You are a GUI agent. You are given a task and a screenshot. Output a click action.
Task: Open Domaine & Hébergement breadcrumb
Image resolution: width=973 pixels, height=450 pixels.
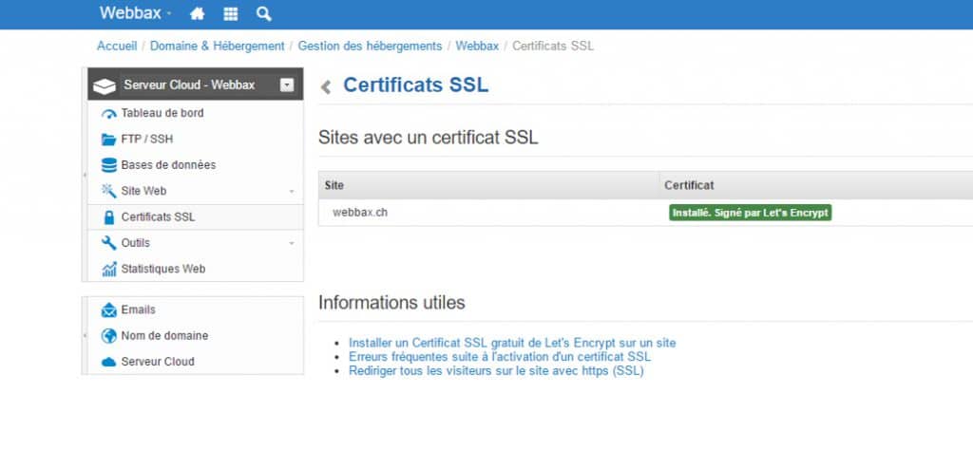tap(218, 46)
